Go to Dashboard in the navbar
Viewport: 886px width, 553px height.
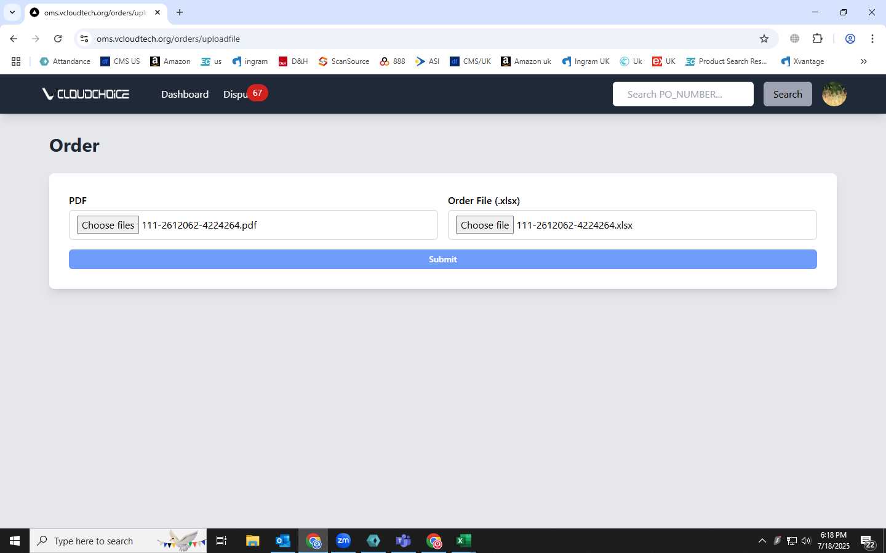tap(185, 94)
